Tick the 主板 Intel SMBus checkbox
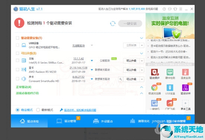The image size is (205, 140). (x=18, y=60)
